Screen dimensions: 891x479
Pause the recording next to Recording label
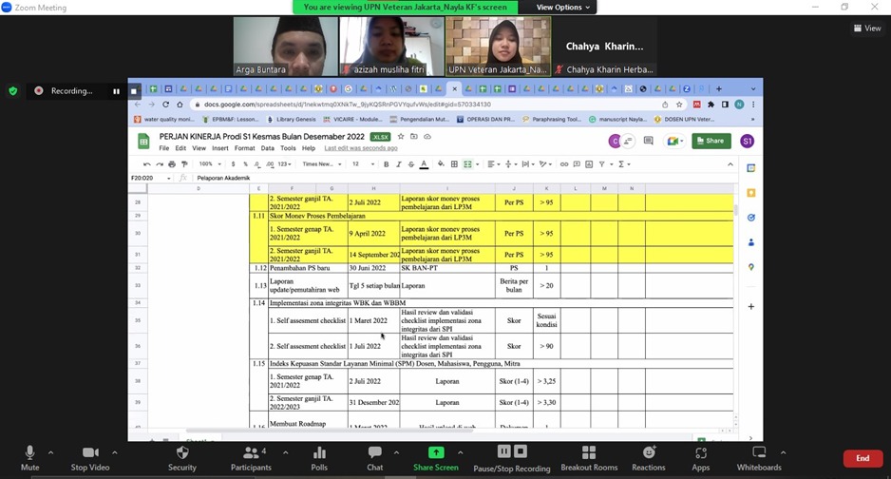point(117,91)
